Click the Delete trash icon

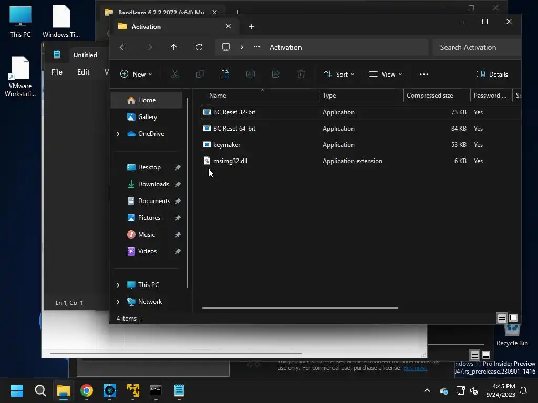[301, 74]
